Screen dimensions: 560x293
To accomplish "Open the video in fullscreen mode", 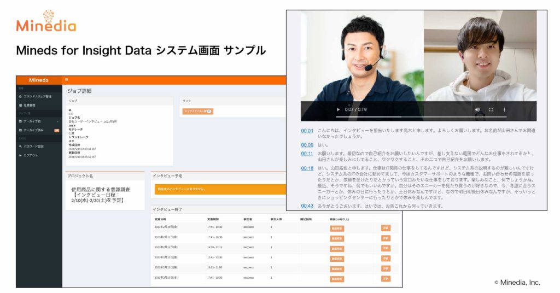I will [x=491, y=109].
